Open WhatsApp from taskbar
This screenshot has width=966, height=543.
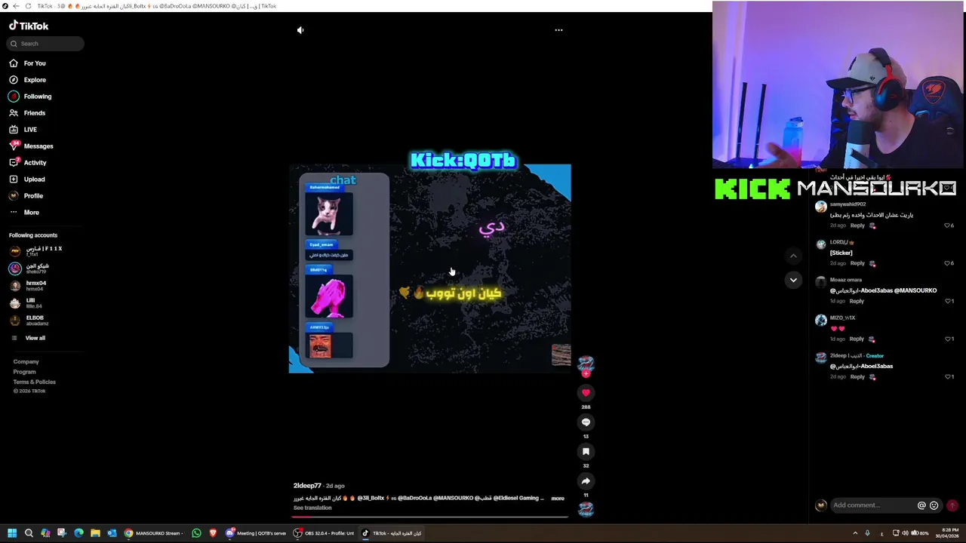[196, 533]
